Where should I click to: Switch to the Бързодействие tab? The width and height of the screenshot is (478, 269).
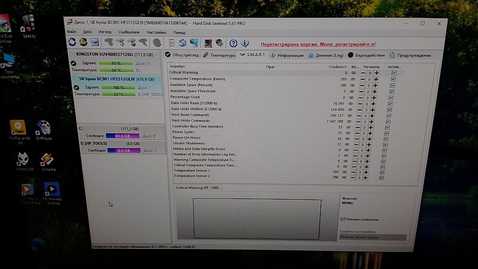pos(367,55)
